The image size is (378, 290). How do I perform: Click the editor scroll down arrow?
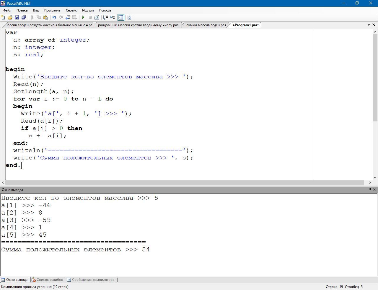(375, 177)
